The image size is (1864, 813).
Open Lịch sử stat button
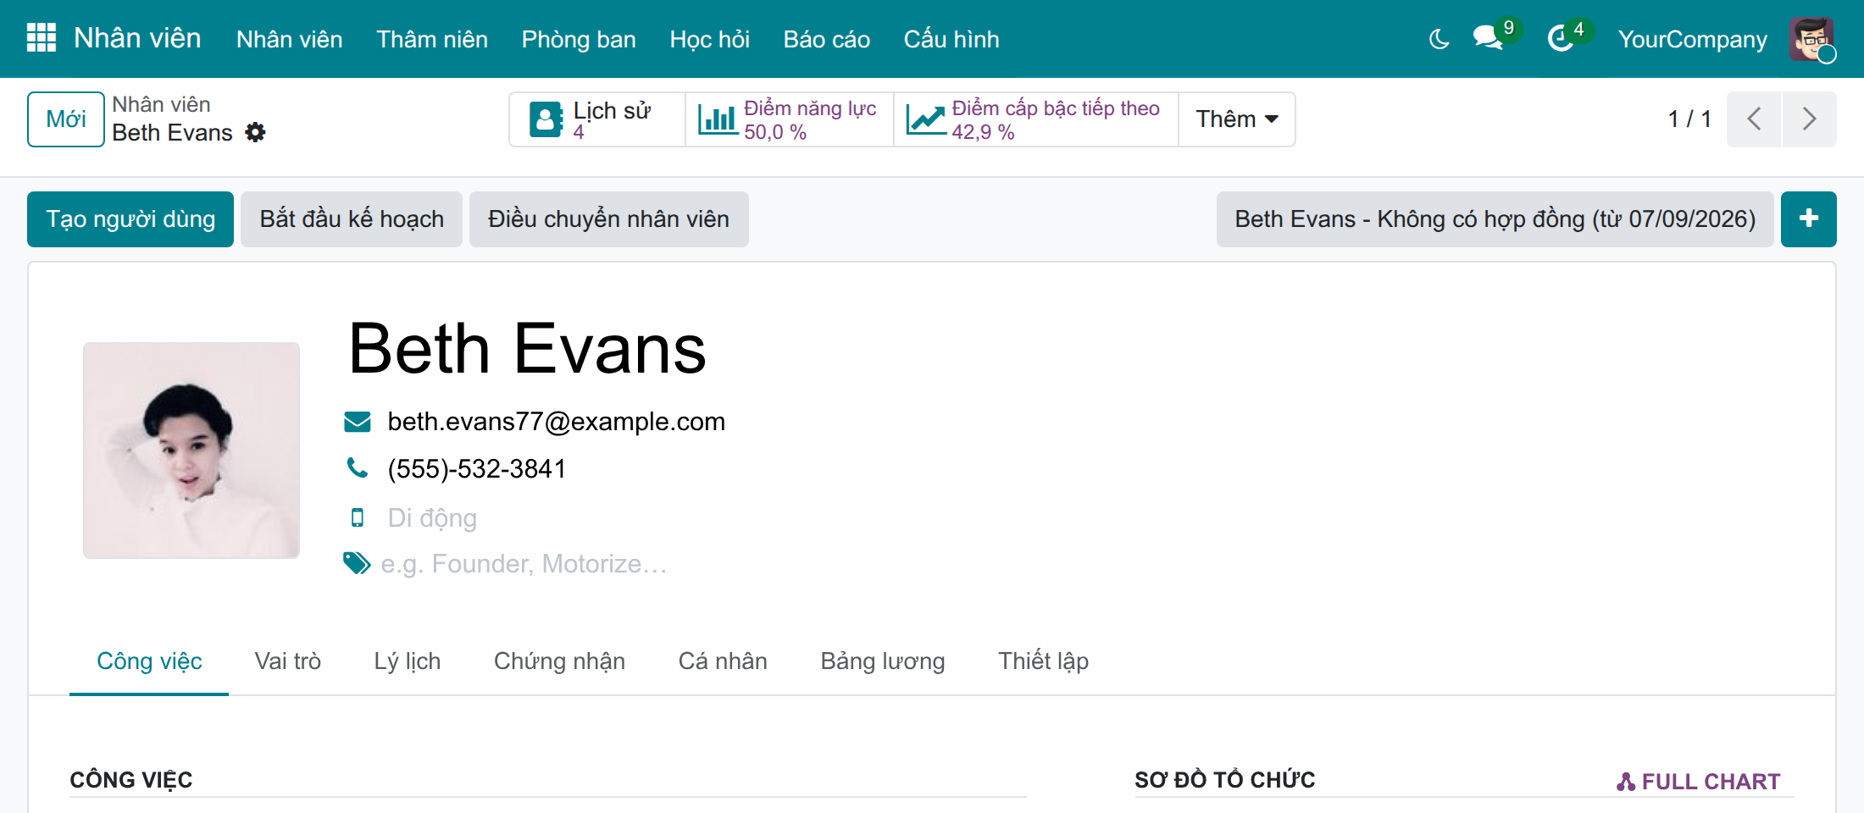597,119
